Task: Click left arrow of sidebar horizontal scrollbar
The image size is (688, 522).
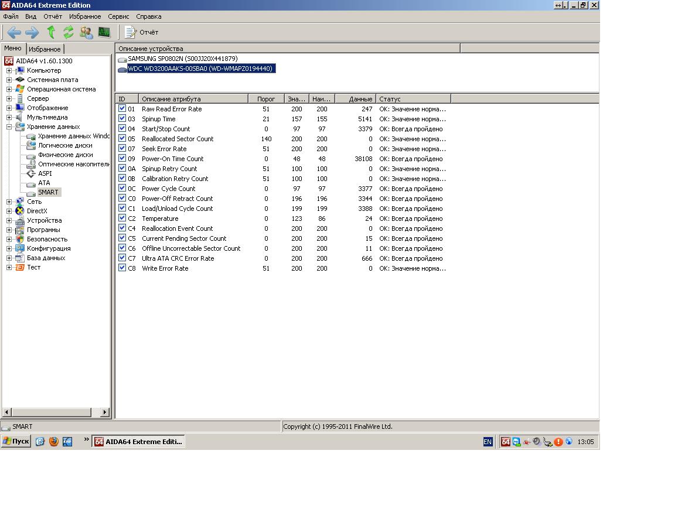Action: tap(6, 412)
